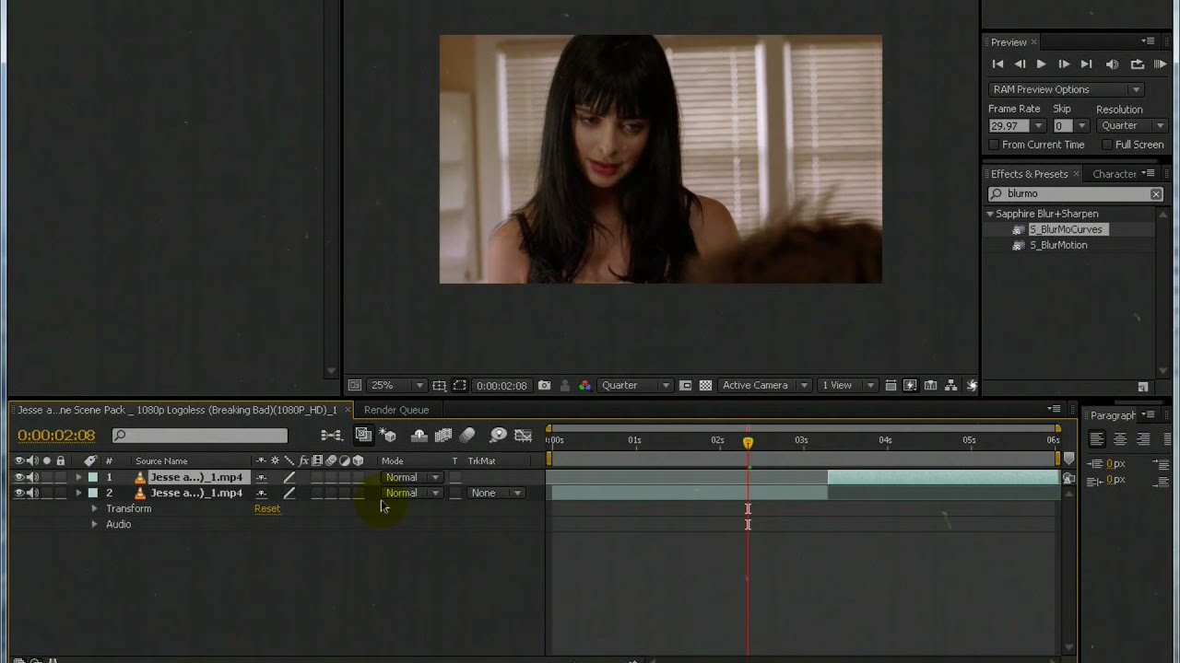Enable Motion Blur for composition
Viewport: 1180px width, 663px height.
[467, 436]
